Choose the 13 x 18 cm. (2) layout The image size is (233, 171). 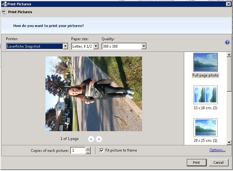click(x=205, y=95)
